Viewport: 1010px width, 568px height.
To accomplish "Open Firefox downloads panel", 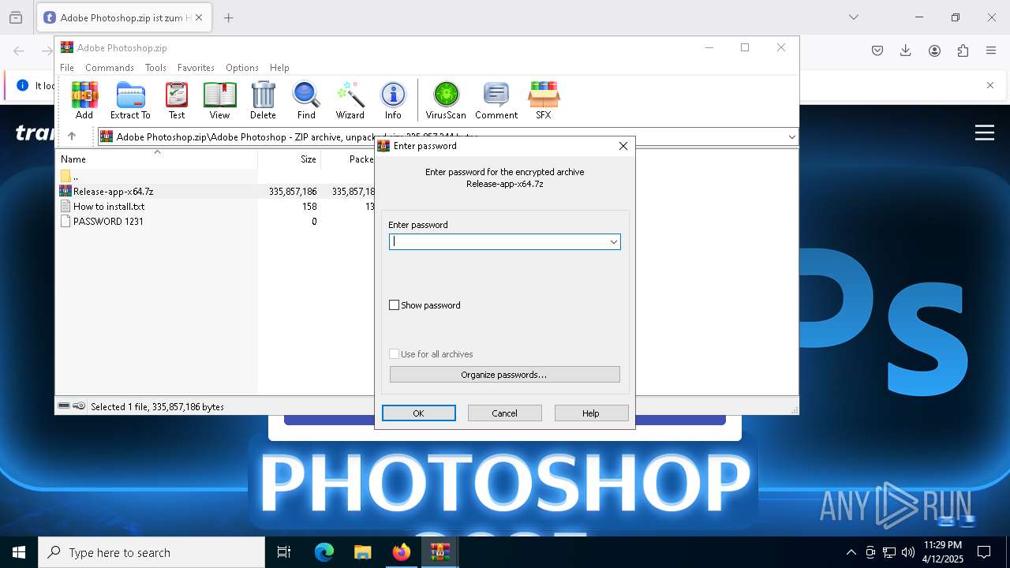I will [905, 50].
